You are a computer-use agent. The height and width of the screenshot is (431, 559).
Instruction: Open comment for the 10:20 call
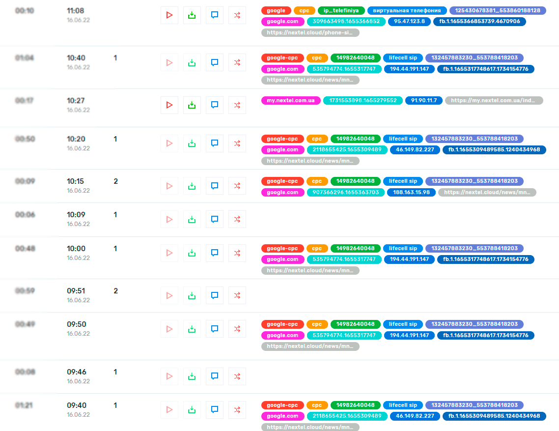tap(215, 144)
